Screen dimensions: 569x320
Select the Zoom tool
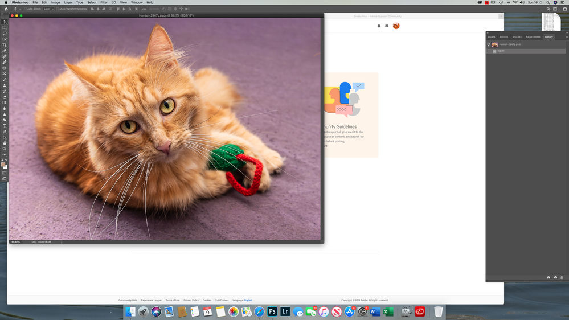(5, 149)
